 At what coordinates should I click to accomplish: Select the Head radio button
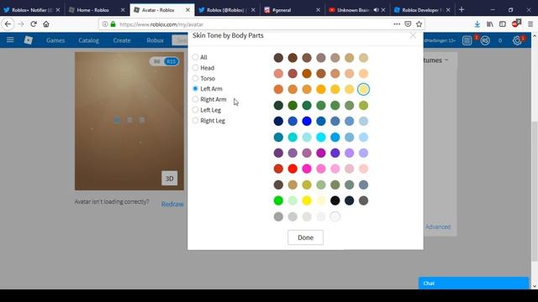click(195, 68)
